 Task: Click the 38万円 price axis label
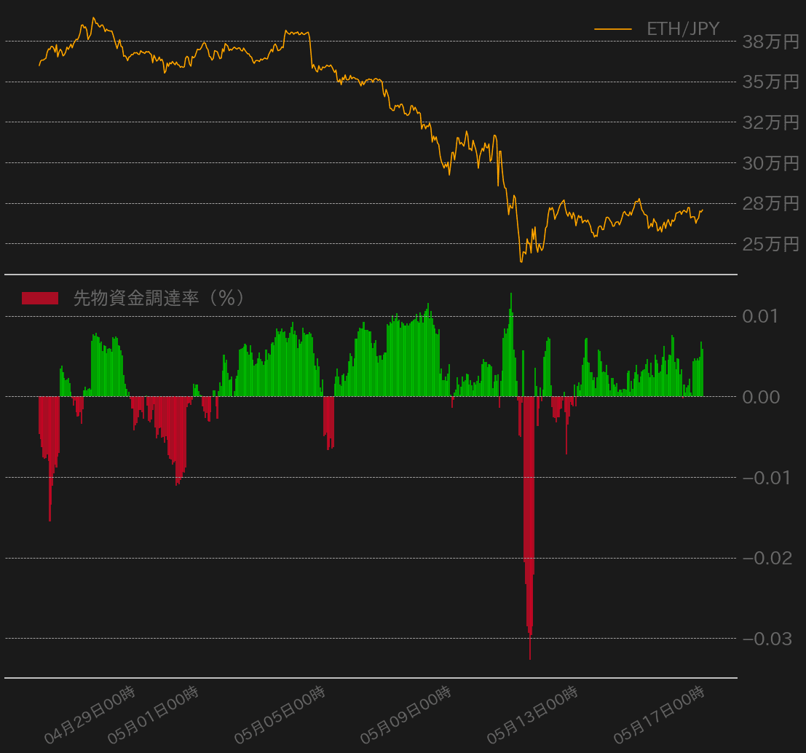770,42
